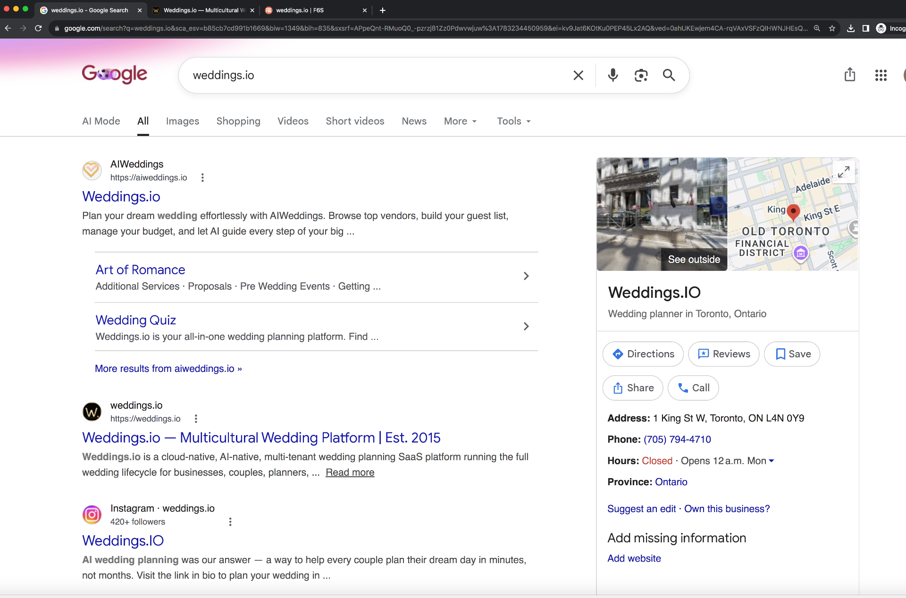Switch to Weddings.io Multicultural browser tab
Image resolution: width=906 pixels, height=598 pixels.
[204, 10]
